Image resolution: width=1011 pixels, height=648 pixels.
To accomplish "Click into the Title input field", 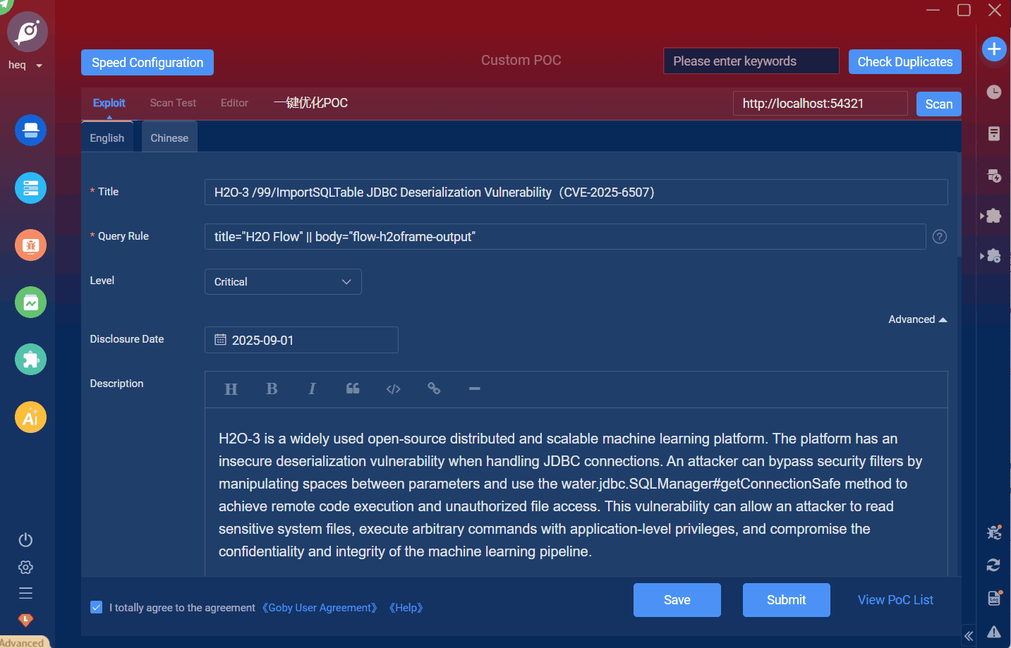I will pyautogui.click(x=576, y=192).
